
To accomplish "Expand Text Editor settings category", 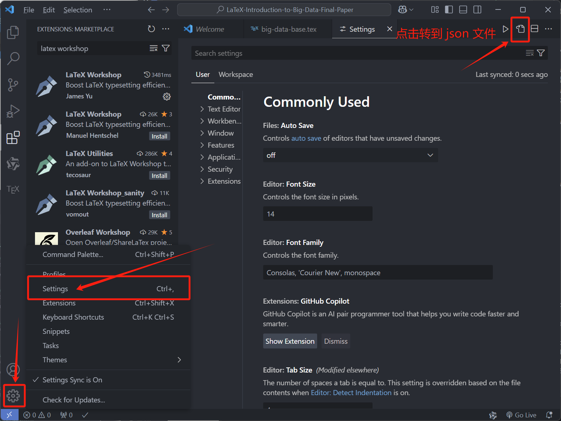I will tap(221, 109).
